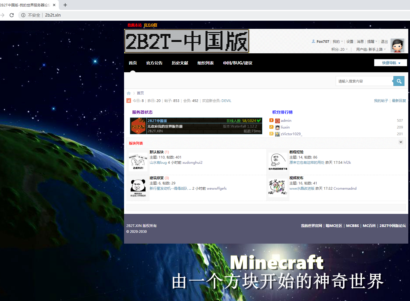
Task: Open footer link 我的世界官网
Action: tap(312, 226)
